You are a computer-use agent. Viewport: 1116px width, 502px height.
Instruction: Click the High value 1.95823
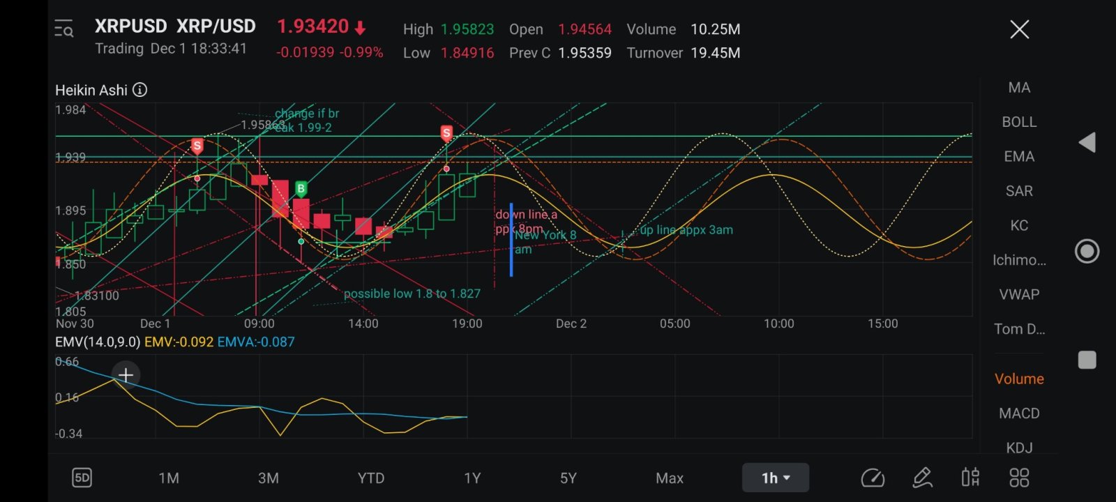coord(467,29)
